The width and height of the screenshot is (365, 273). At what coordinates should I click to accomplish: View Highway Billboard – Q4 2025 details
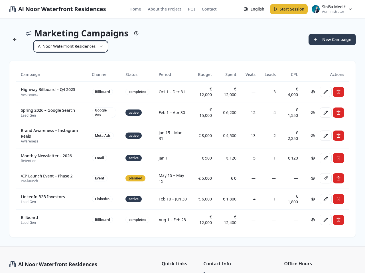click(x=313, y=92)
